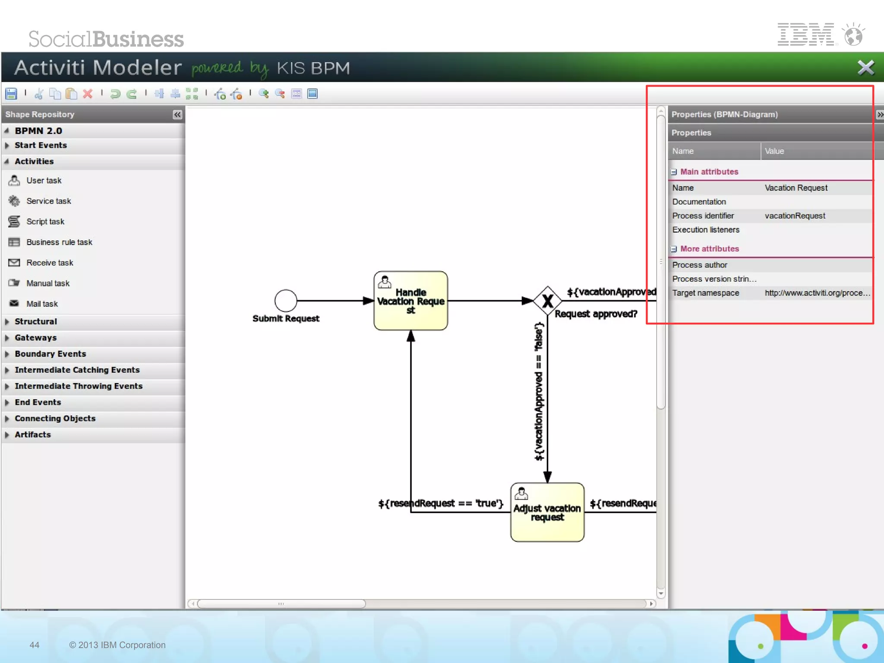Select User task in Activities

click(x=44, y=180)
